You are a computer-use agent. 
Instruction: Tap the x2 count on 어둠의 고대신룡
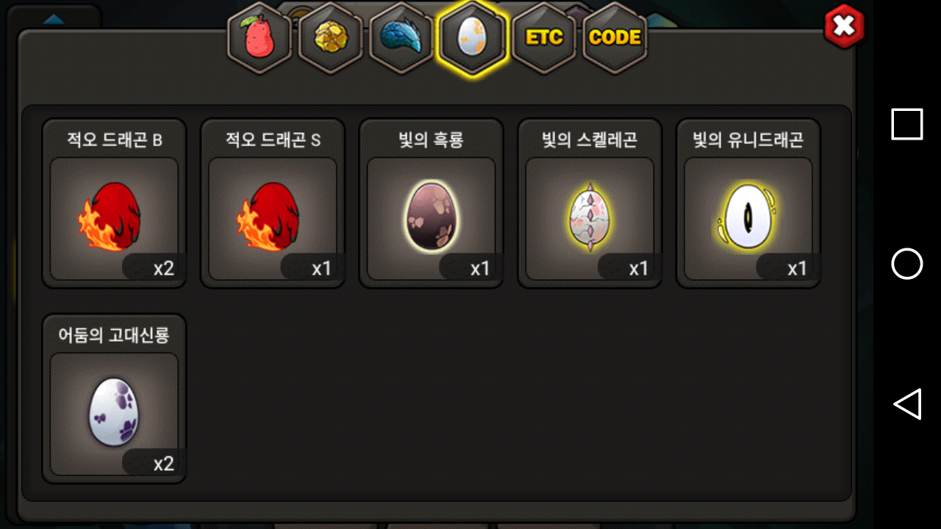point(163,464)
